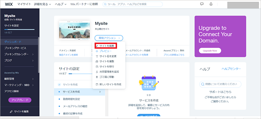This screenshot has height=119, width=261.
Task: Choose 新しいサイトを作成 from the dropdown
Action: point(110,85)
